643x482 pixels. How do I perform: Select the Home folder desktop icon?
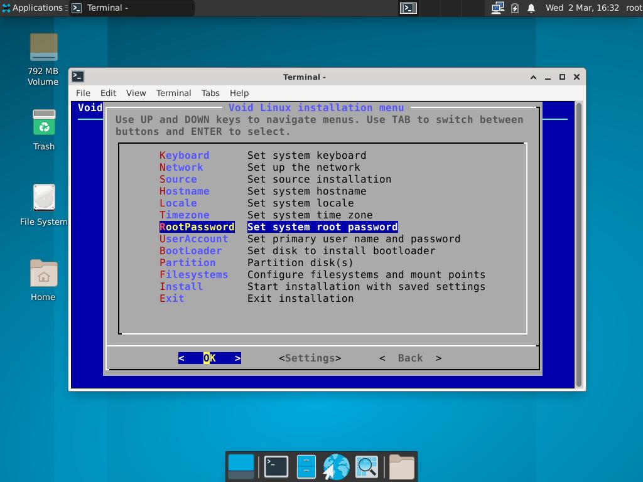click(x=43, y=281)
